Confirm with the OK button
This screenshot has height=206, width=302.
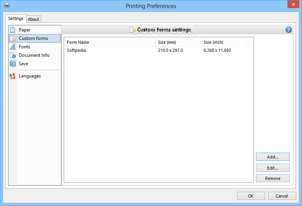pyautogui.click(x=251, y=196)
